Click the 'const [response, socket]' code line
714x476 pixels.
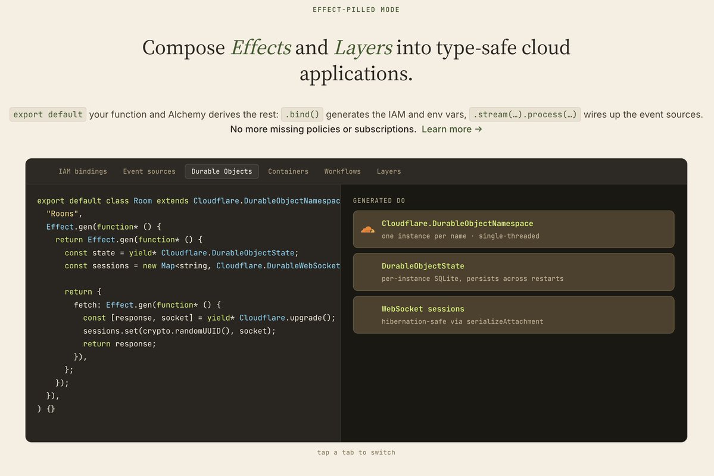[209, 318]
